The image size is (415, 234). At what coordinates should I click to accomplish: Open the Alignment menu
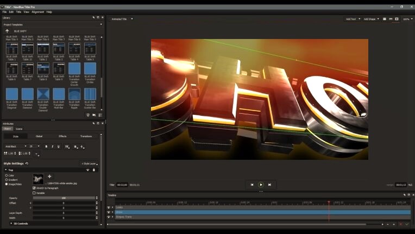tap(38, 12)
